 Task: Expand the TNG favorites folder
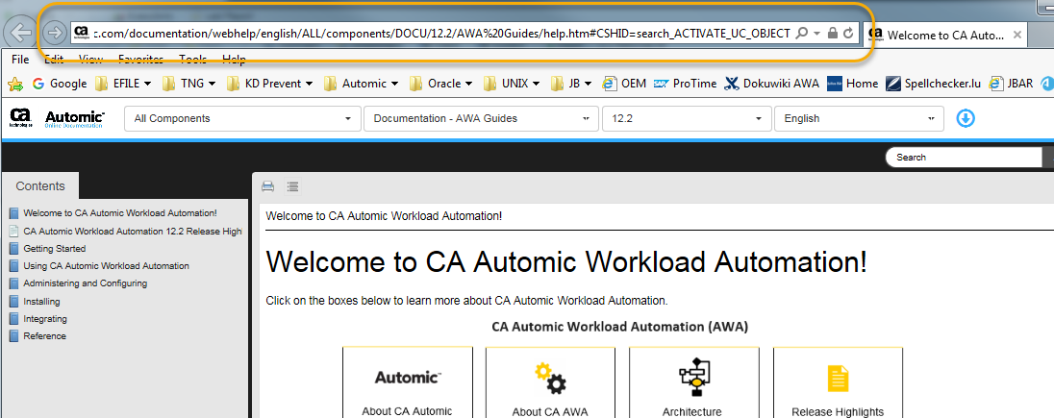click(x=189, y=84)
